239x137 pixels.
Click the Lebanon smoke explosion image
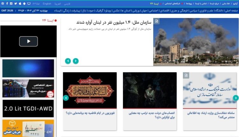pyautogui.click(x=196, y=42)
